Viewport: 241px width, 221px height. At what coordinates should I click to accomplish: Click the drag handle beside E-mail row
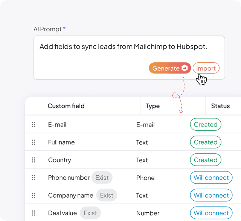34,125
